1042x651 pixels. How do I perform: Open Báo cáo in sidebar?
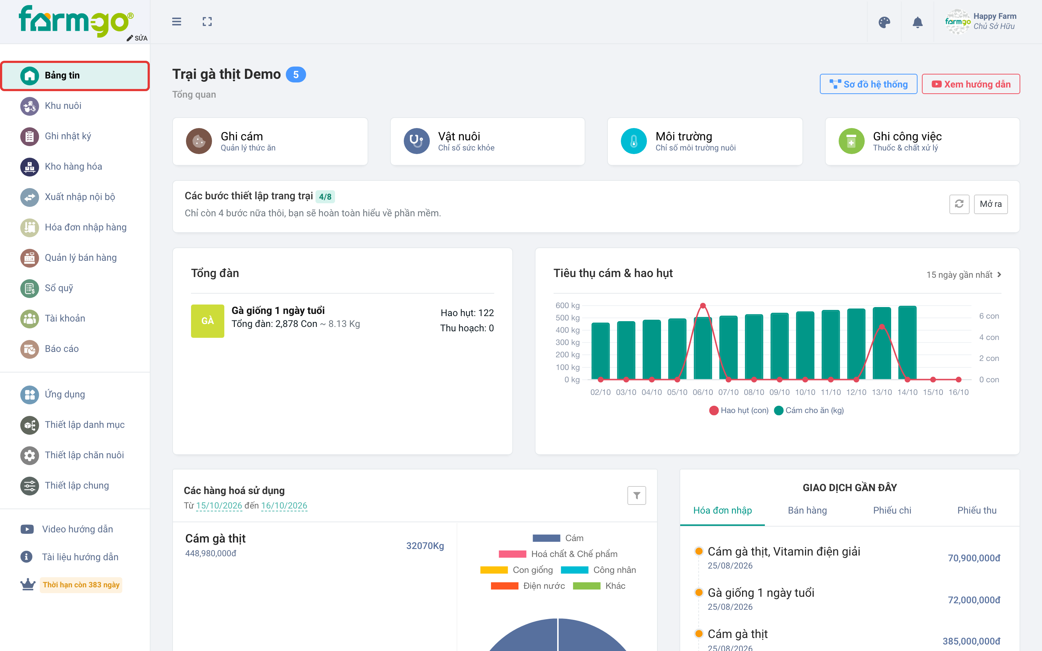click(x=75, y=349)
